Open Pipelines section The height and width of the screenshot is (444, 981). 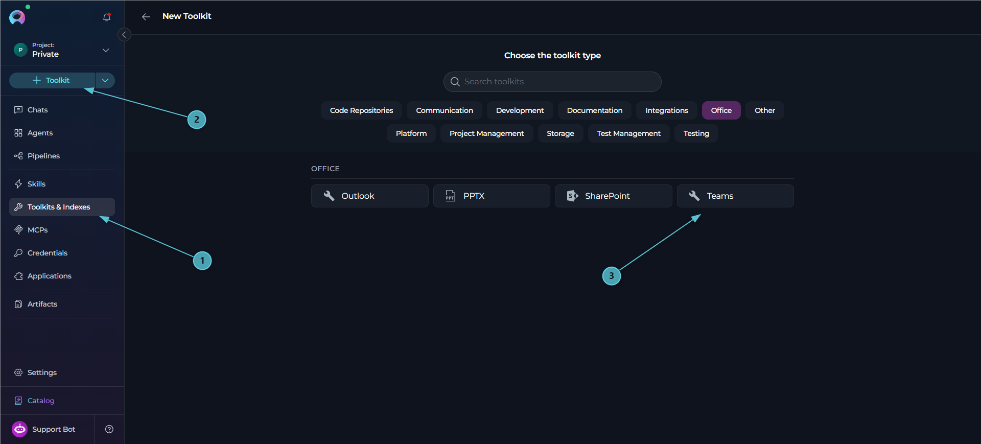(x=62, y=156)
